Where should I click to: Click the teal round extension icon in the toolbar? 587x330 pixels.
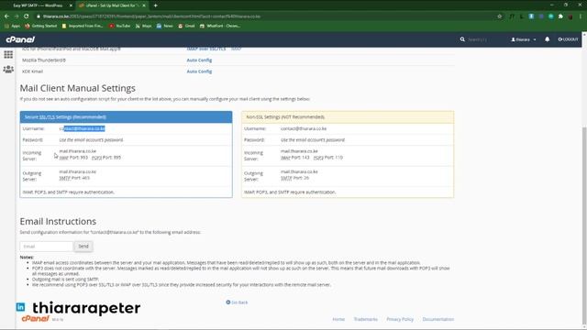point(550,16)
